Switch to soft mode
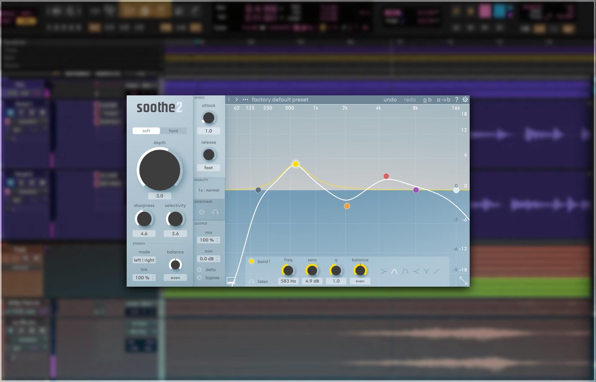 coord(146,131)
